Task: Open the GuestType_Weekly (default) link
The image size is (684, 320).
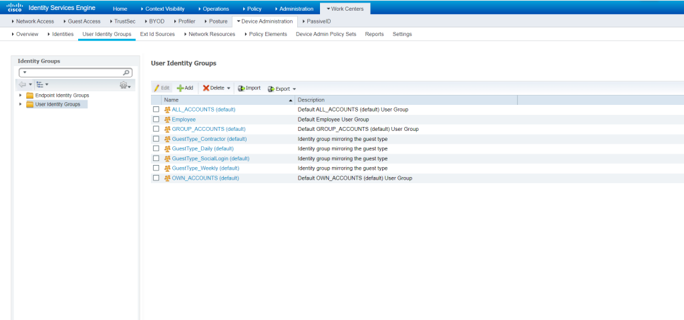Action: pyautogui.click(x=206, y=168)
